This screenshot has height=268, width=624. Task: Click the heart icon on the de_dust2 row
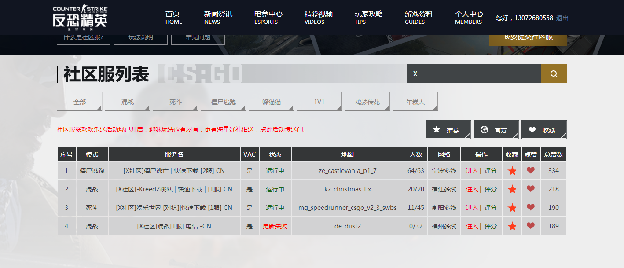point(531,225)
